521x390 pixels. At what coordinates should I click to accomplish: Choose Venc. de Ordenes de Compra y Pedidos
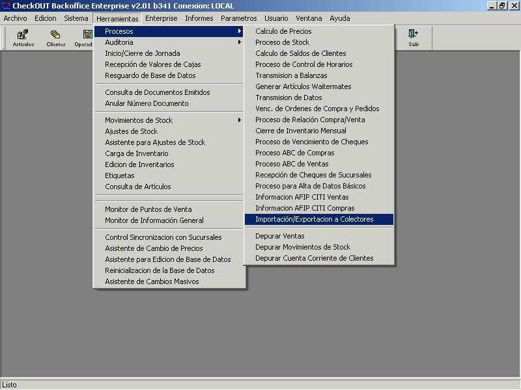319,109
